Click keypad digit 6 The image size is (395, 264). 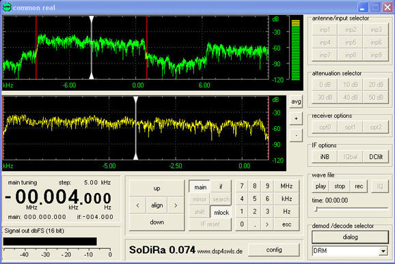tap(267, 199)
